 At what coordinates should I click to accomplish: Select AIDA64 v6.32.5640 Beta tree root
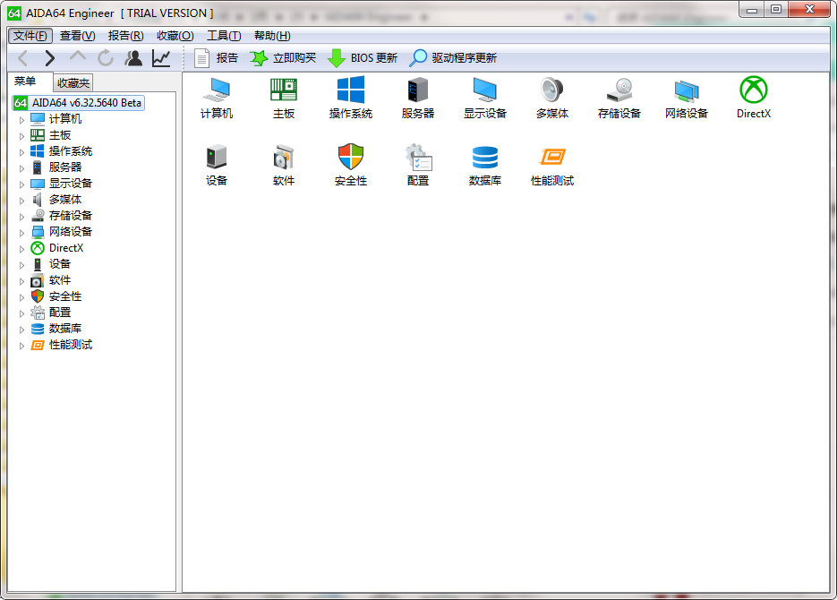pyautogui.click(x=79, y=102)
